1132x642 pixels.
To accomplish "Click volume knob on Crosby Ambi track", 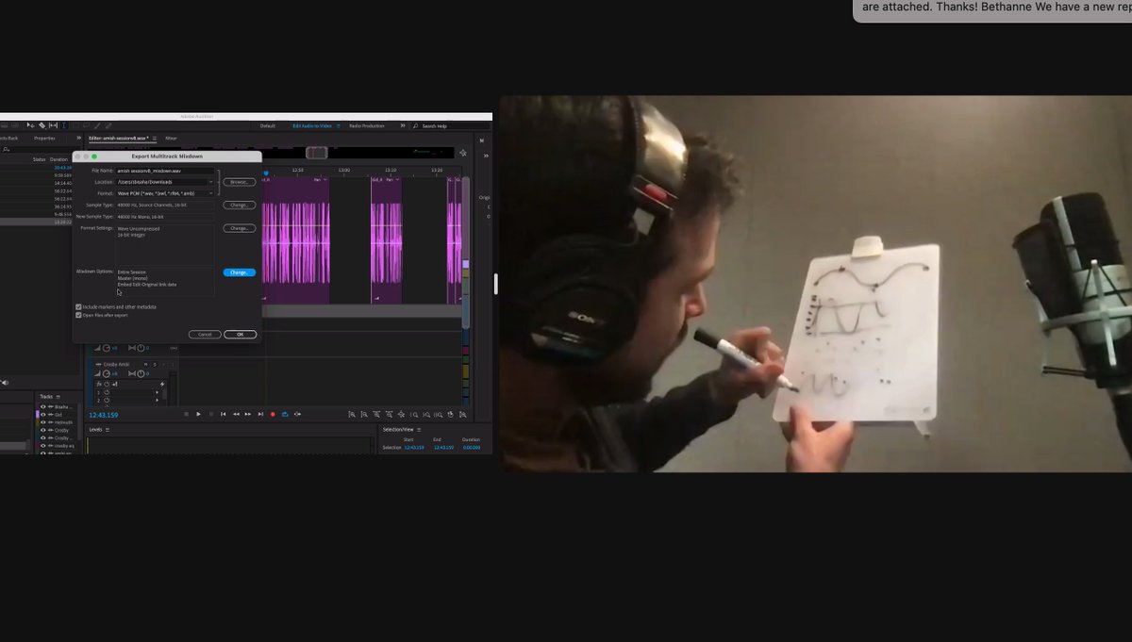I will pyautogui.click(x=106, y=374).
